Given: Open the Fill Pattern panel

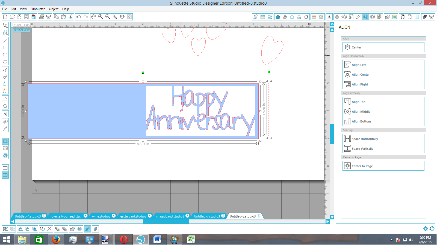Looking at the screenshot, I should [270, 17].
